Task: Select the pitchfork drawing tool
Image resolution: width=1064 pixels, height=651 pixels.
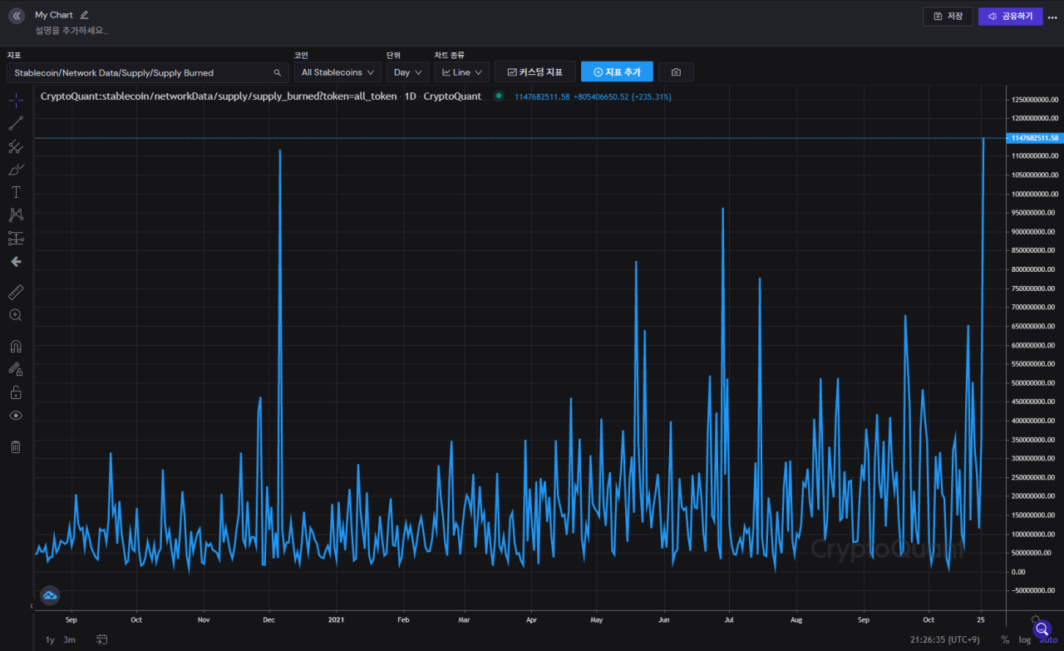Action: (x=16, y=147)
